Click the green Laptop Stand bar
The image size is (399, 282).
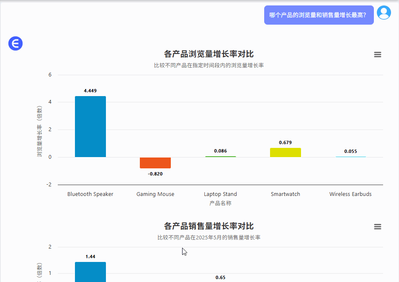point(220,157)
